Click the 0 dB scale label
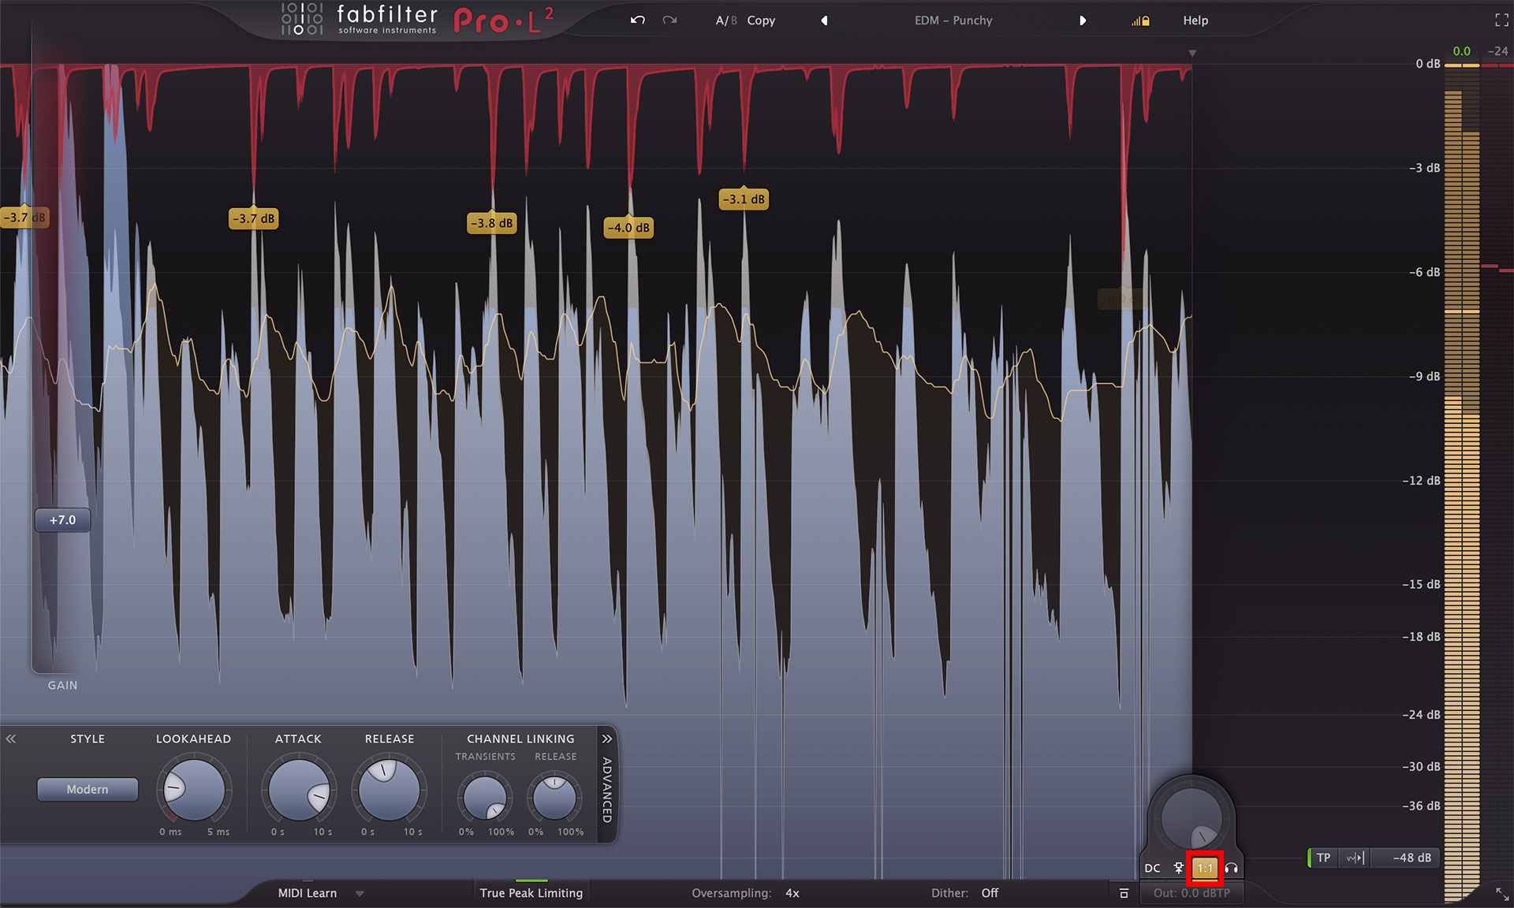Screen dimensions: 1514x908 coord(1427,64)
